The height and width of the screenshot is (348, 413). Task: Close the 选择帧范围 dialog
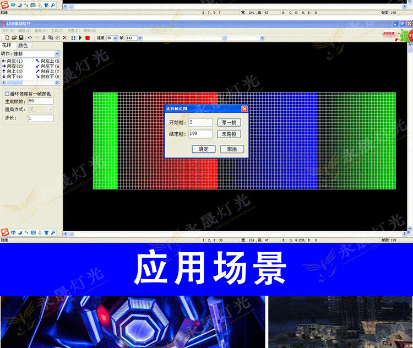click(244, 109)
